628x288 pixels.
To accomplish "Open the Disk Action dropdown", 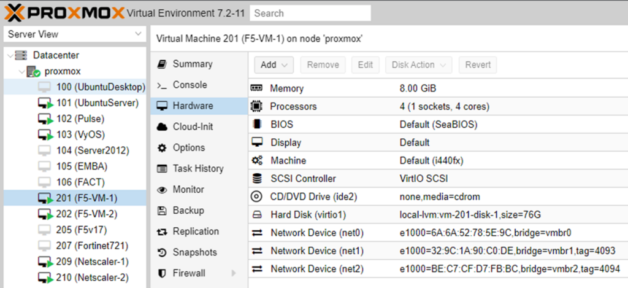I will pos(418,65).
